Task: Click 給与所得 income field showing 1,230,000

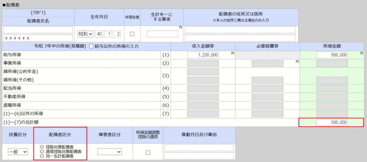Action: [x=203, y=55]
